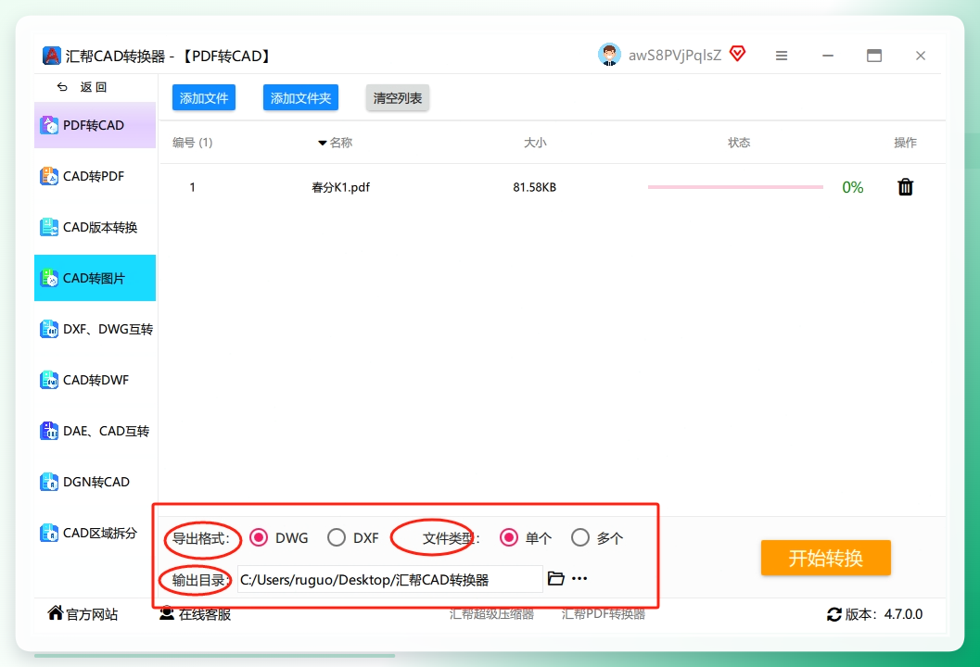Click the 编号 (1) column header
This screenshot has width=980, height=667.
[193, 143]
